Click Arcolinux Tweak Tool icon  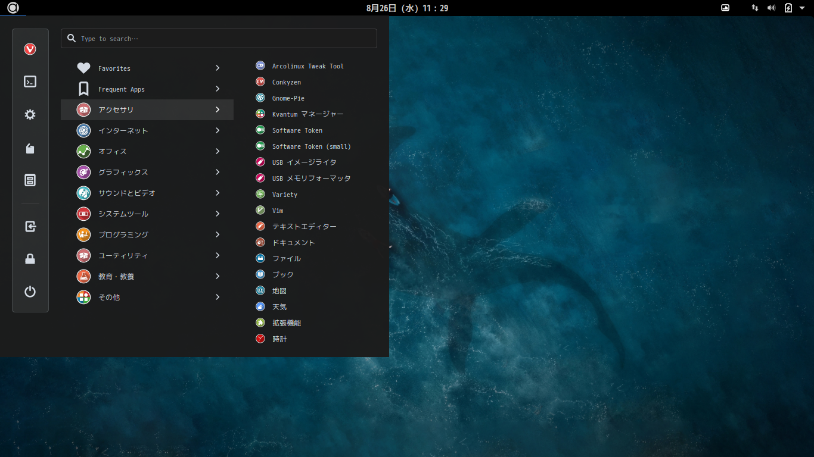click(260, 66)
